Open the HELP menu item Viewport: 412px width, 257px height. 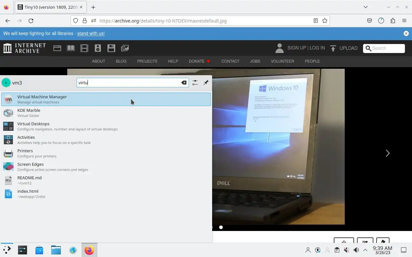173,61
